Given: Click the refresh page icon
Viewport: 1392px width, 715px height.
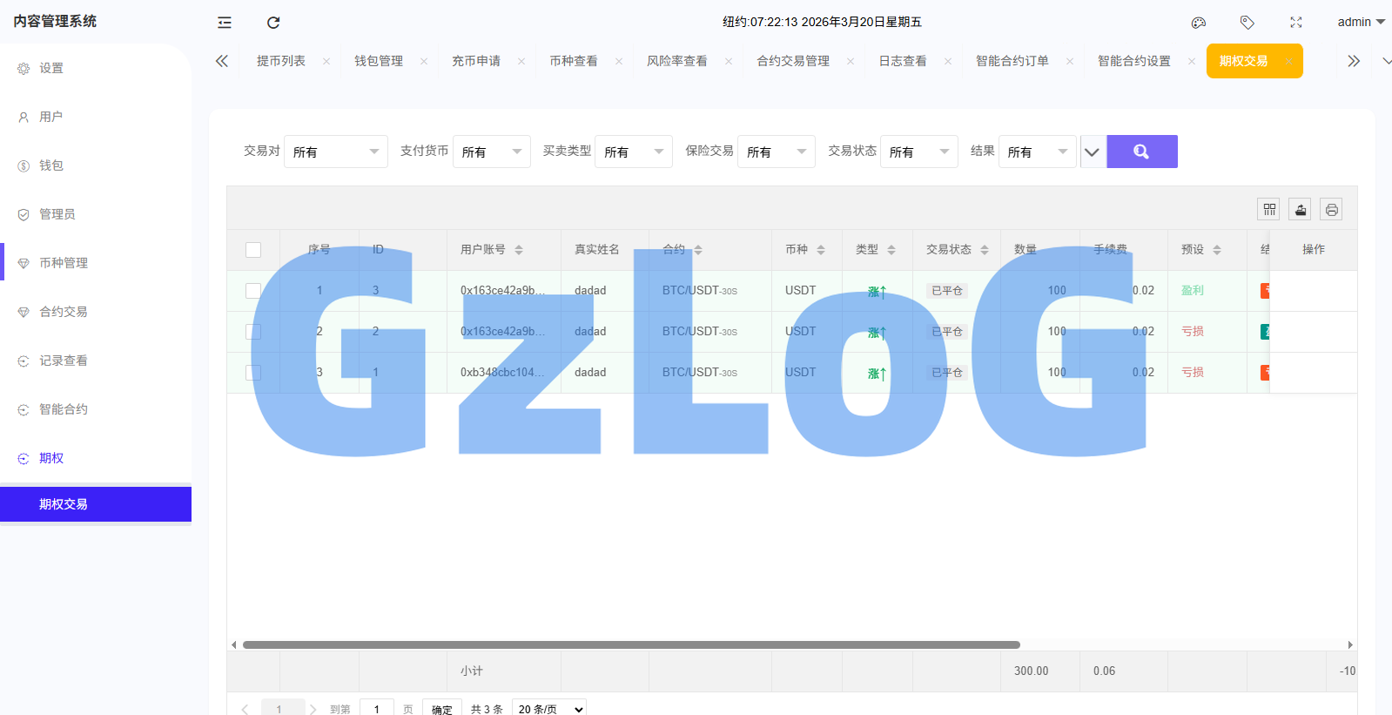Looking at the screenshot, I should coord(273,23).
